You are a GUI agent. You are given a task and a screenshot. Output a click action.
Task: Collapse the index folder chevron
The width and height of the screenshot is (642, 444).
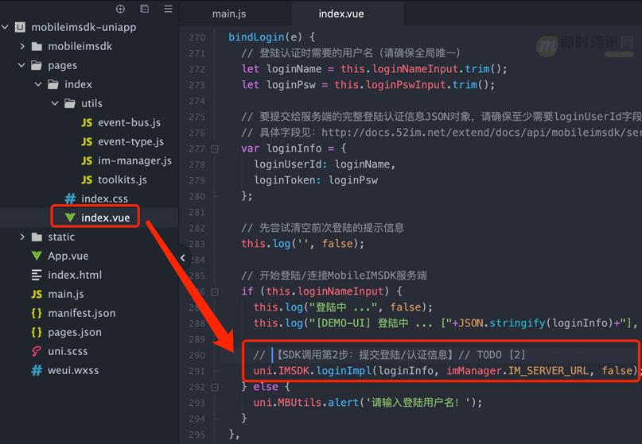(38, 84)
